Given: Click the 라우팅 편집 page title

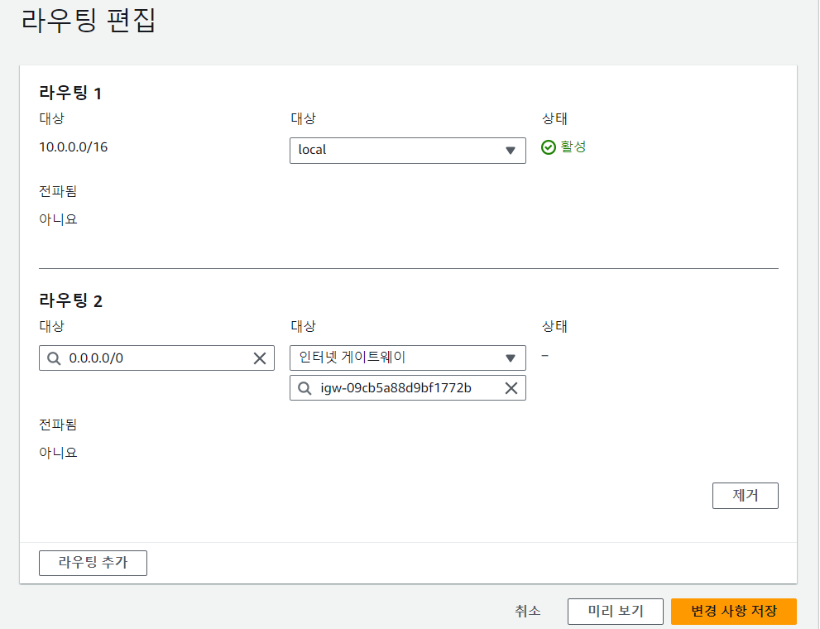Looking at the screenshot, I should 89,22.
